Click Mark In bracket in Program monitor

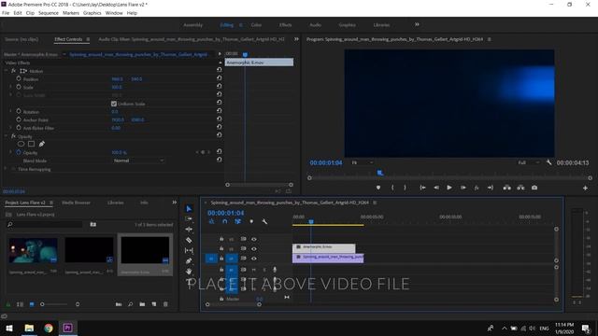click(x=392, y=188)
